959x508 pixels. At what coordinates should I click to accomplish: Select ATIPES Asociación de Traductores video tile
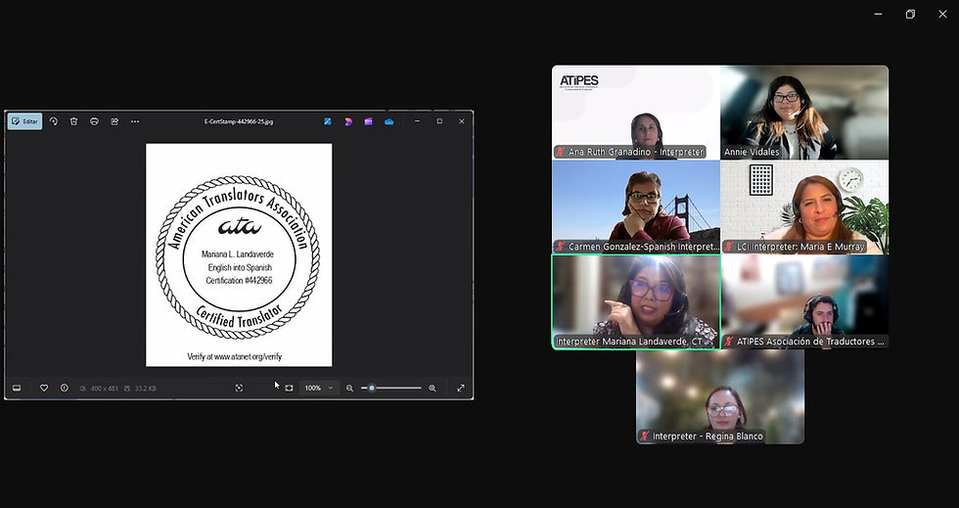[804, 302]
